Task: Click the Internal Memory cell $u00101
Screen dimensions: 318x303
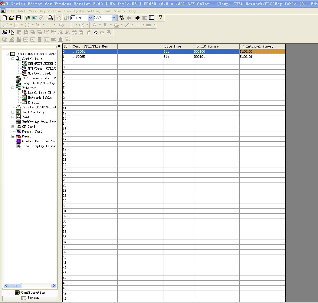Action: point(262,57)
